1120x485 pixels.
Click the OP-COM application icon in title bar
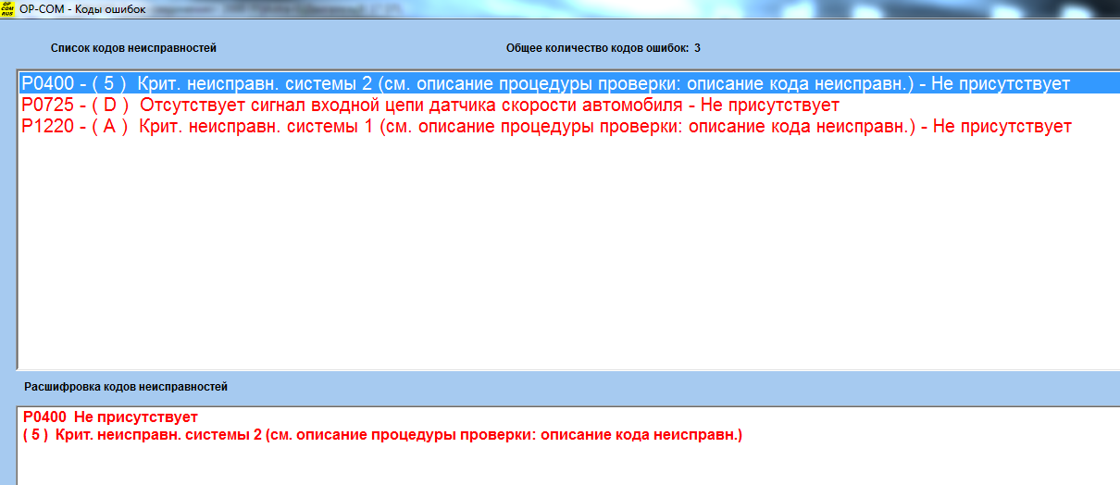[8, 8]
